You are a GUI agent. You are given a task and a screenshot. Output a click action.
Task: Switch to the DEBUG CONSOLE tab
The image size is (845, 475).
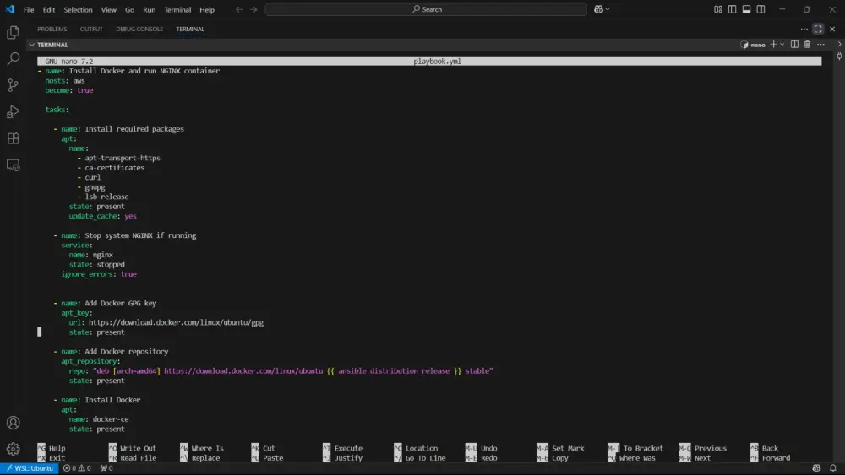point(139,29)
